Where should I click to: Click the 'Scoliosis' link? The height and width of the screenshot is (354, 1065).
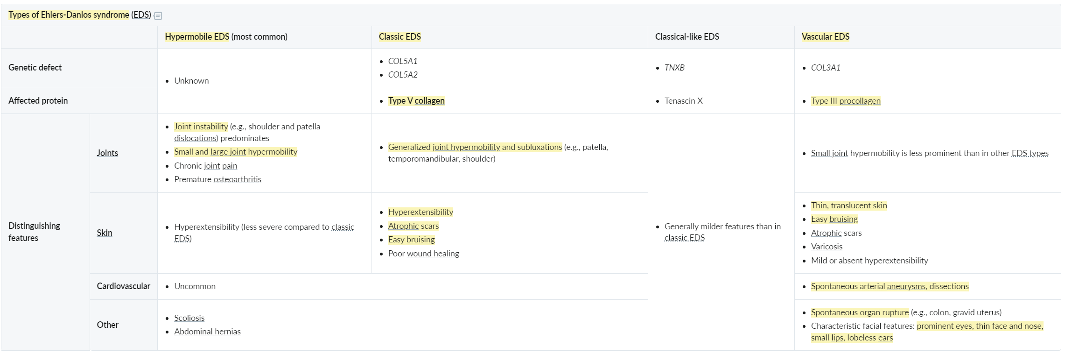[189, 318]
